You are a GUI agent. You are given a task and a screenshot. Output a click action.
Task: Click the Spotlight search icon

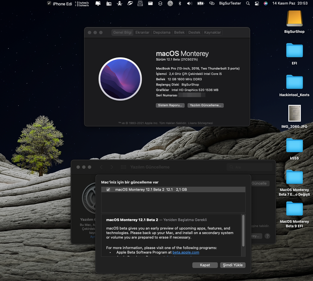point(248,3)
